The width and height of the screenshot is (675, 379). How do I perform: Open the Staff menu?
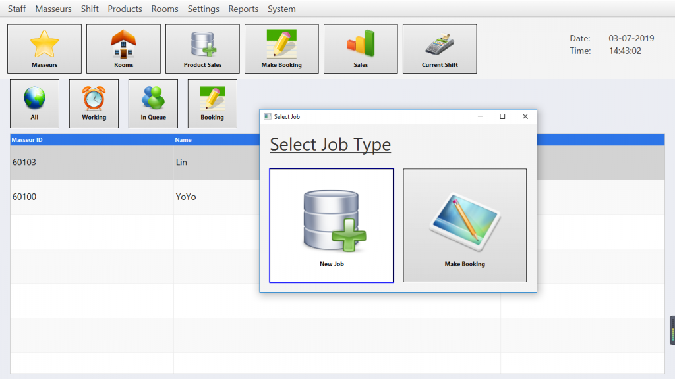17,9
